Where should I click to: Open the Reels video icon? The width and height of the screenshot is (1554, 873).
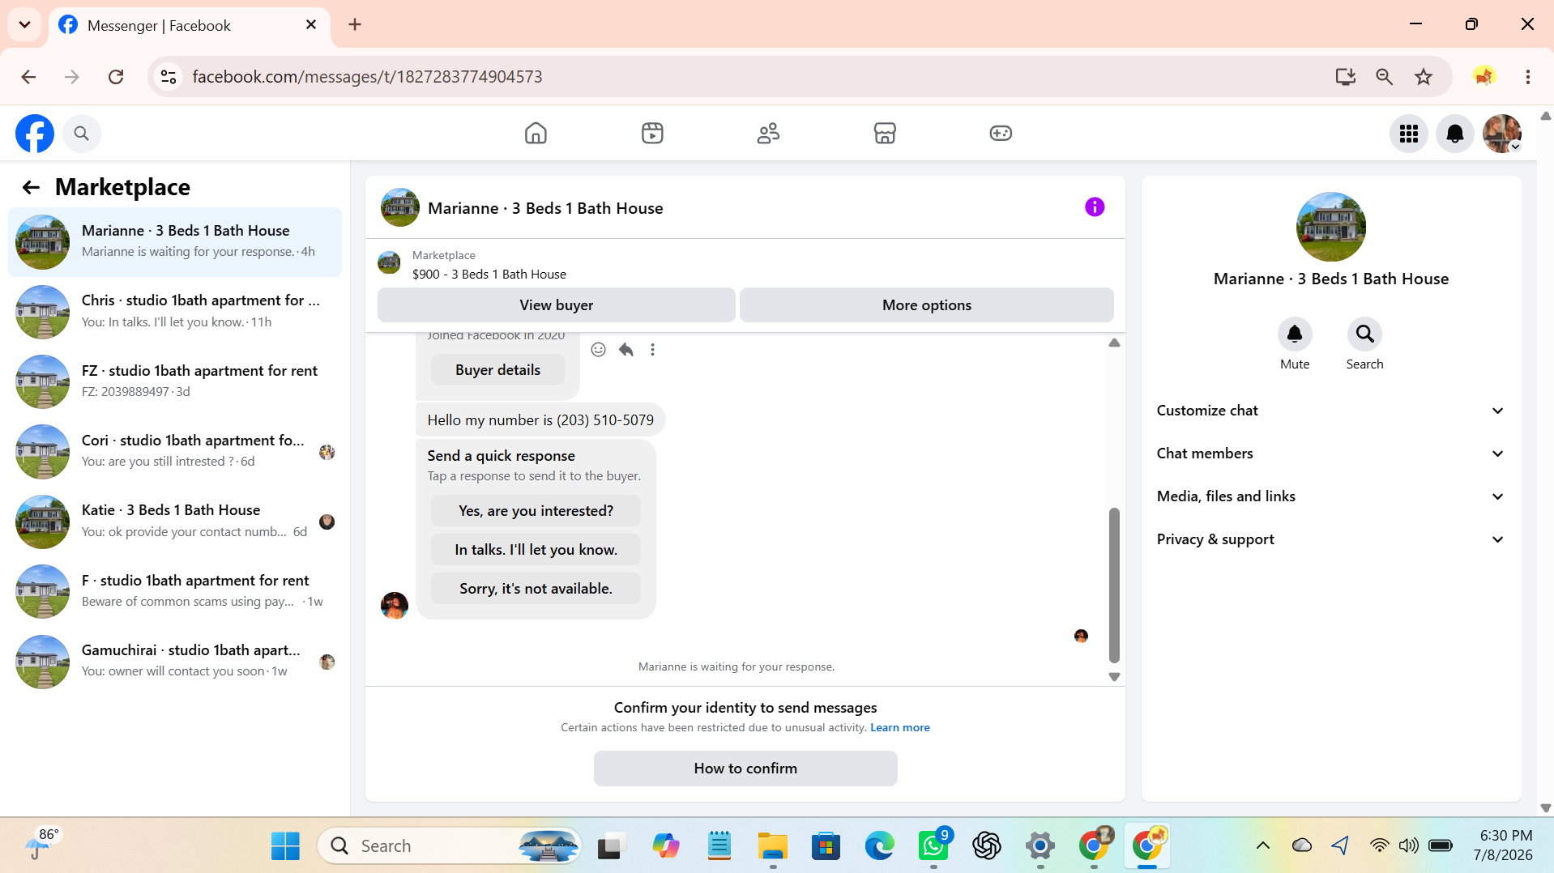(652, 133)
